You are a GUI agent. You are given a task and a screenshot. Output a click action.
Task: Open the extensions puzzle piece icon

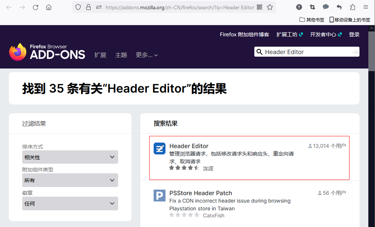point(352,7)
